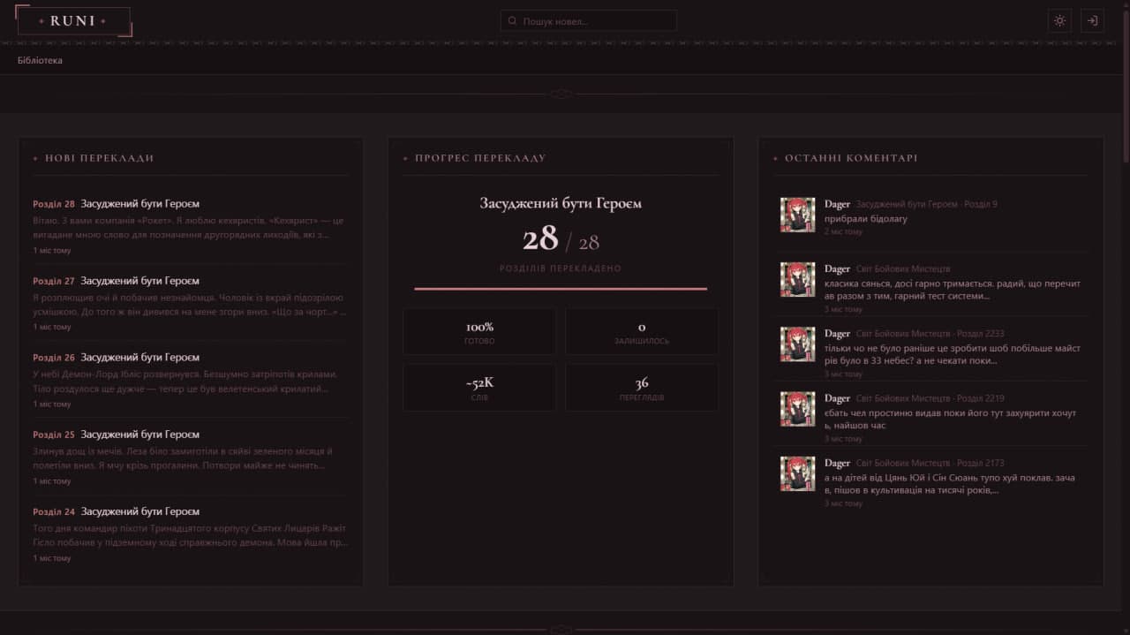The width and height of the screenshot is (1130, 635).
Task: Focus the Пошук новел search field
Action: pyautogui.click(x=589, y=21)
